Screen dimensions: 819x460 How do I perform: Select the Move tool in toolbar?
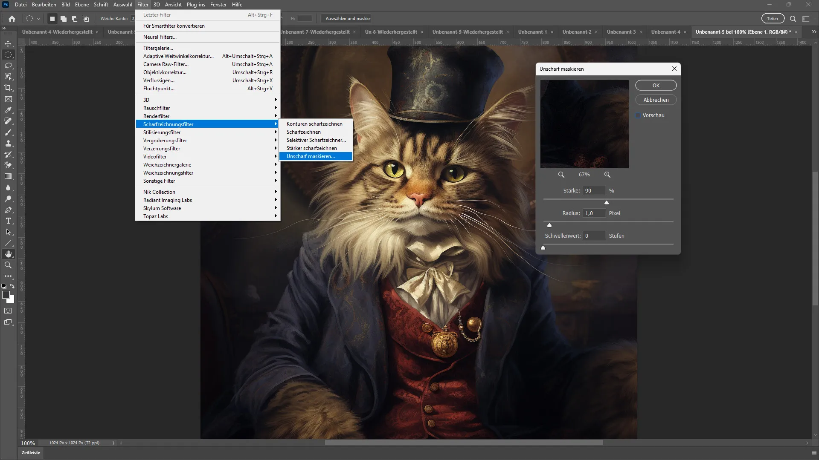point(8,43)
